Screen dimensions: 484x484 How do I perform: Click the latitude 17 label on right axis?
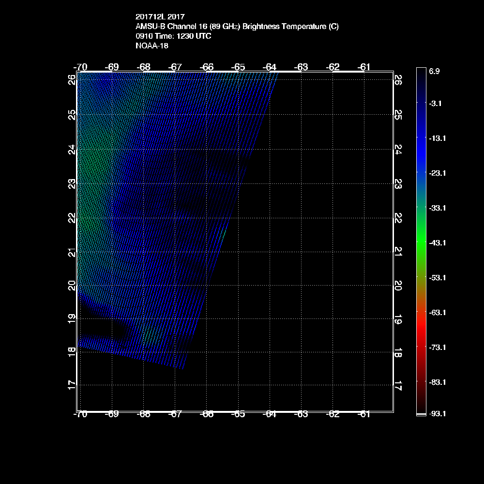tap(398, 385)
